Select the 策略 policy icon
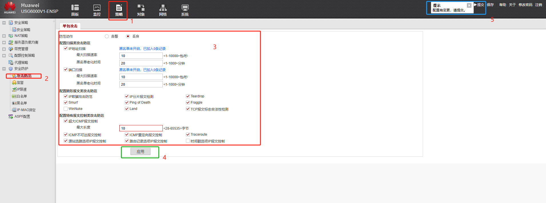 point(119,10)
